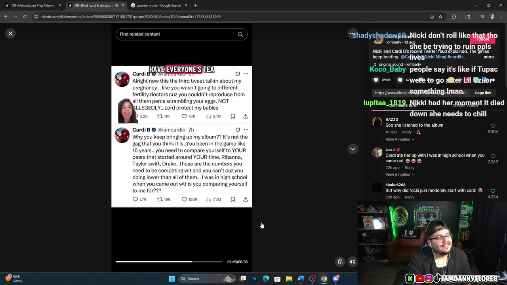Like the TikTok video with heart icon
The width and height of the screenshot is (507, 285).
pyautogui.click(x=376, y=80)
